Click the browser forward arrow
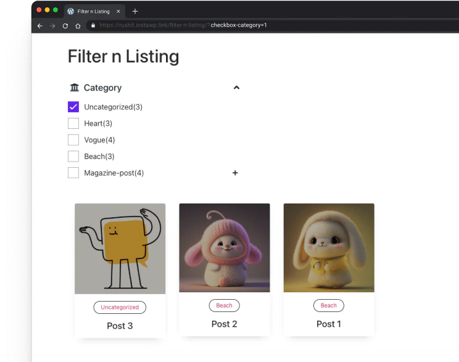Viewport: 459px width, 362px height. coord(52,26)
